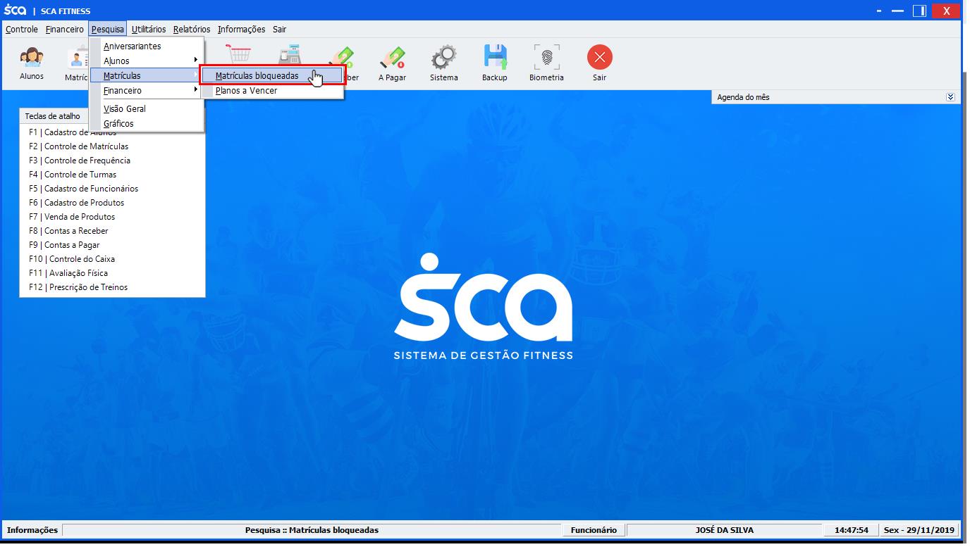Click the shopping cart toolbar icon
The height and width of the screenshot is (547, 970).
point(239,55)
